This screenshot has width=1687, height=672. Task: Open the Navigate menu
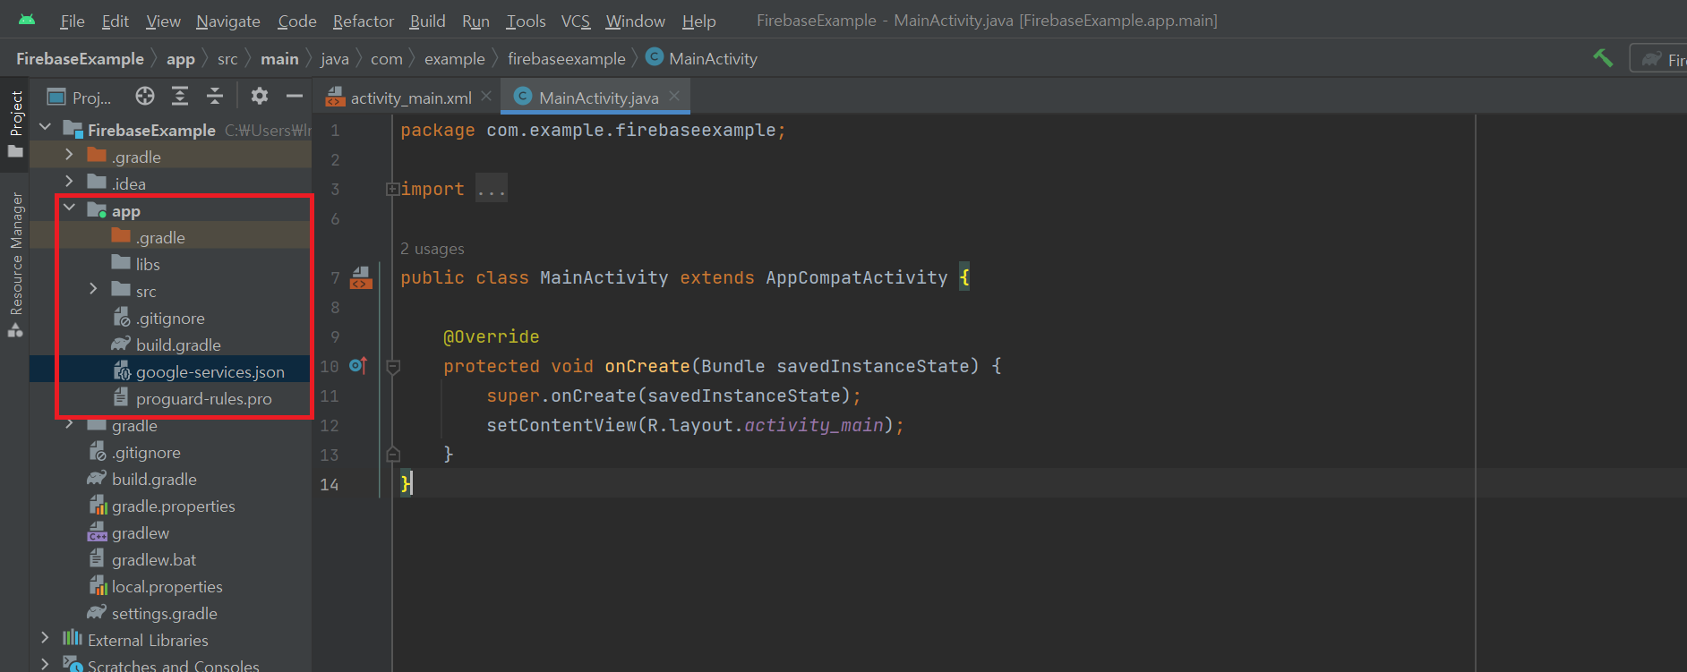(228, 21)
